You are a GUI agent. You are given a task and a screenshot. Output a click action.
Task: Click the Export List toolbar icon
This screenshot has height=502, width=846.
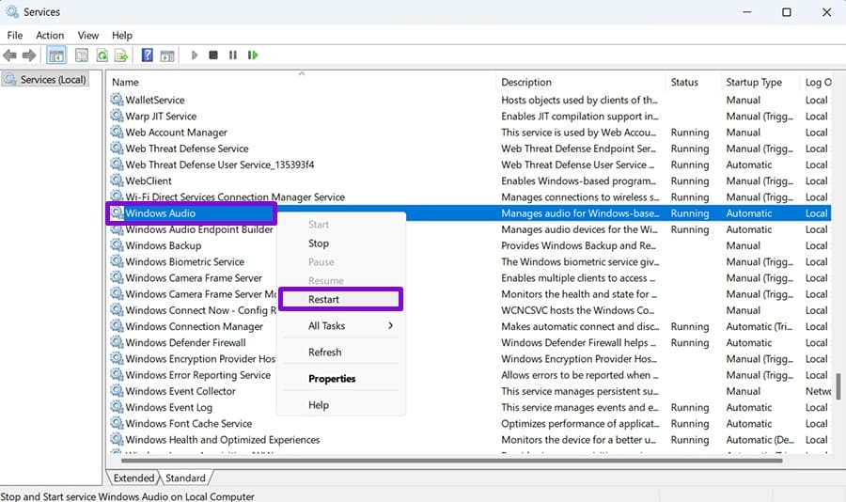[x=121, y=55]
